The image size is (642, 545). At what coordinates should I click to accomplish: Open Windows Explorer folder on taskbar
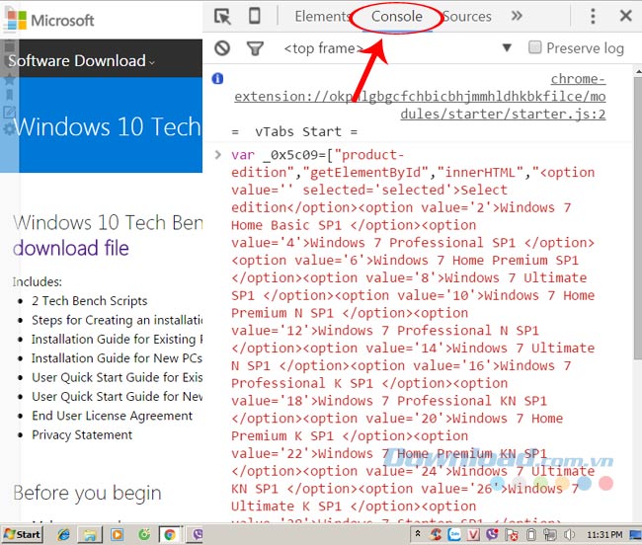[x=90, y=534]
